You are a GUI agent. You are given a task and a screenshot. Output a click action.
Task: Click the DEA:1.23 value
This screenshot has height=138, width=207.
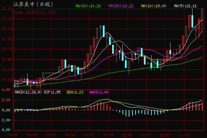click(75, 92)
